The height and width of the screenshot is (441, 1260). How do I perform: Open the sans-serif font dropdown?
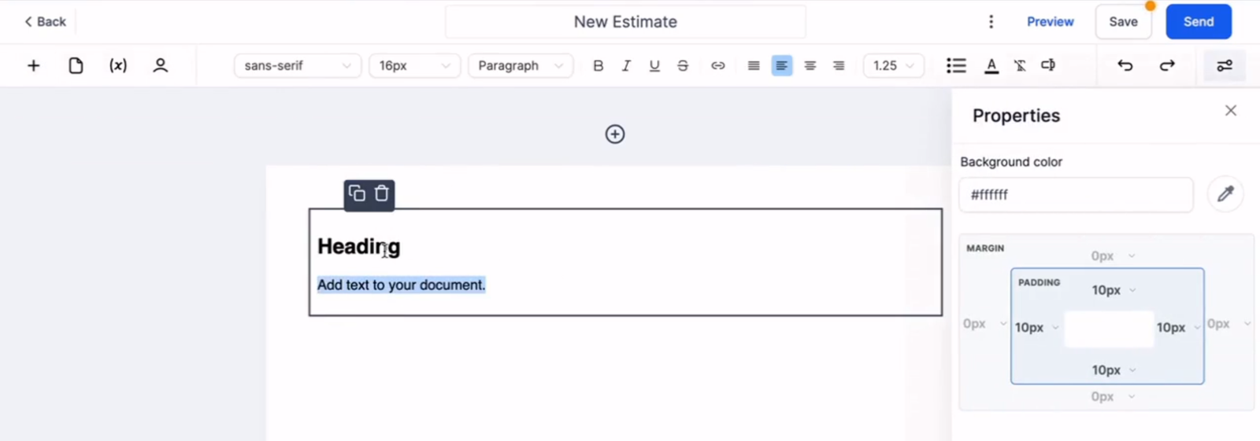tap(298, 65)
